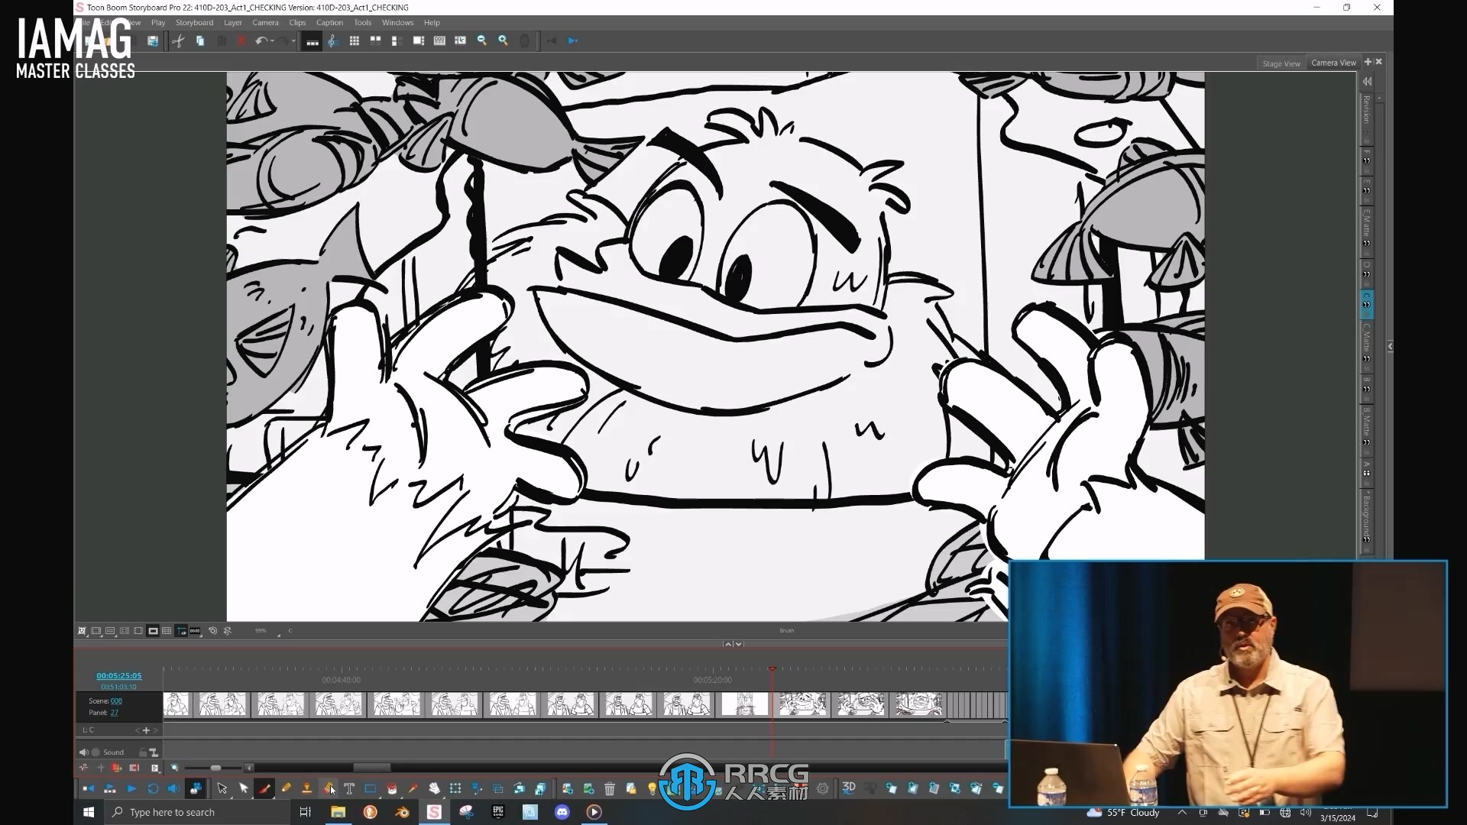
Task: Click the Dropper color picker tool
Action: [413, 788]
